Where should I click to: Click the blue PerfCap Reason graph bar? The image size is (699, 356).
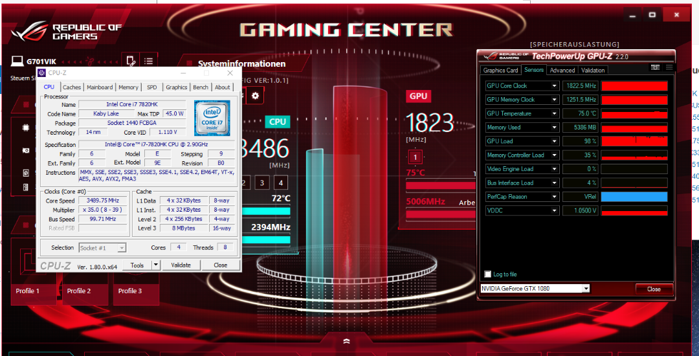634,197
